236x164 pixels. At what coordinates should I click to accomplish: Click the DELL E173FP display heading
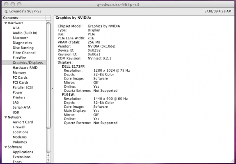[x=73, y=66]
